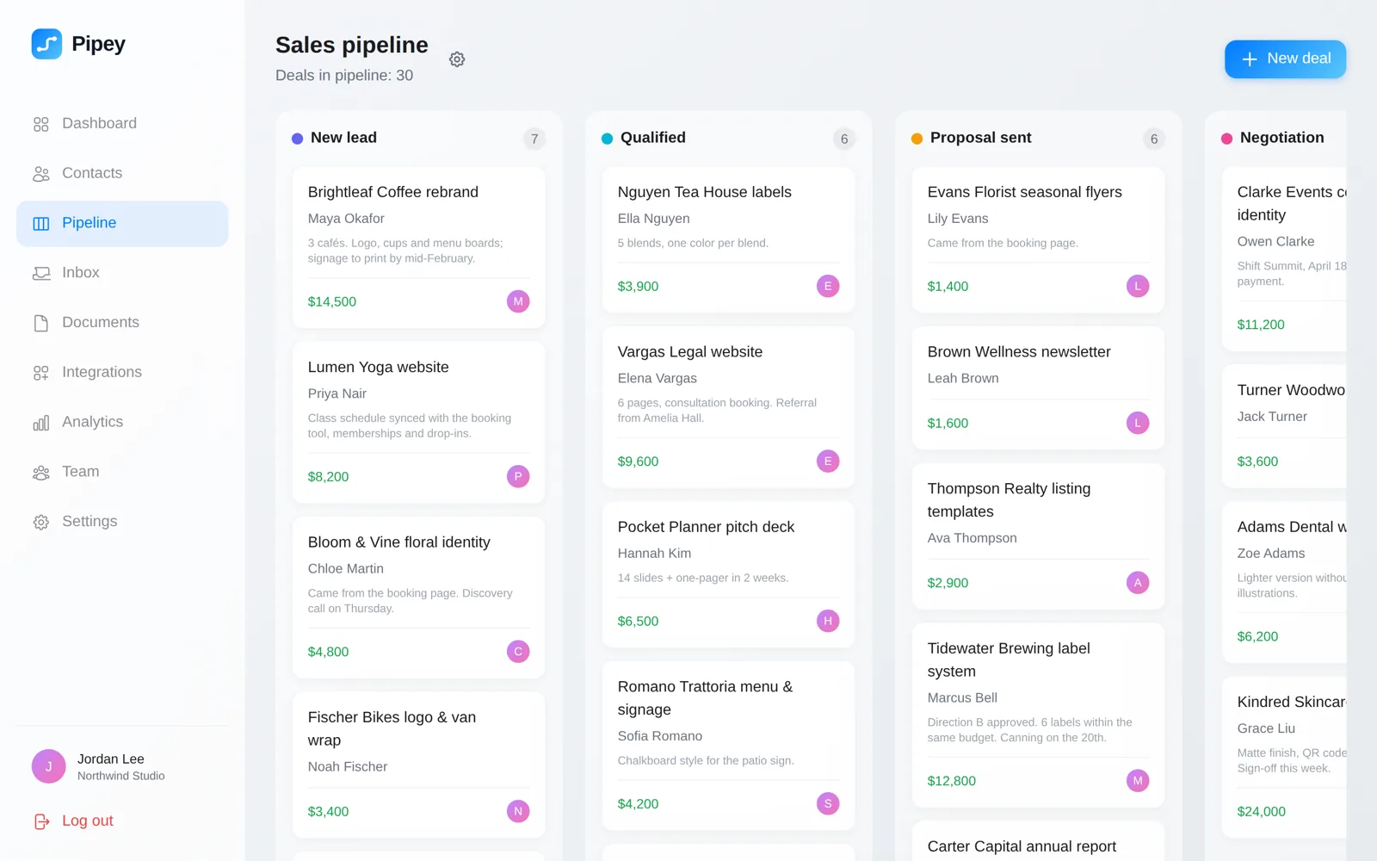Navigate to Integrations

click(x=122, y=373)
